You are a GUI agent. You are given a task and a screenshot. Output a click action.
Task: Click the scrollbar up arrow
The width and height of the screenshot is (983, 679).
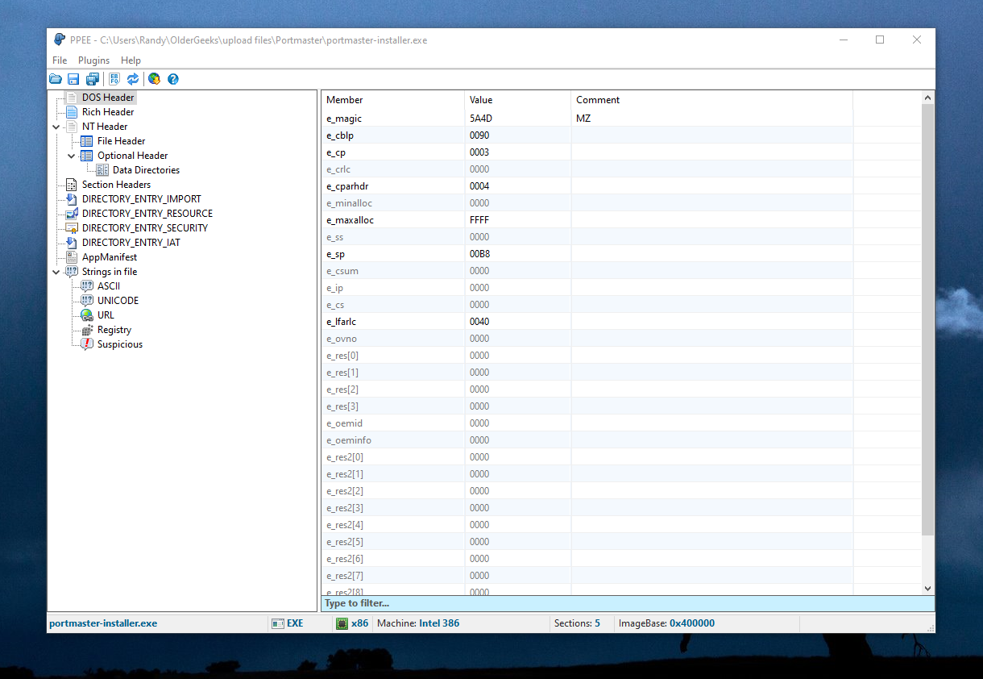(x=927, y=98)
